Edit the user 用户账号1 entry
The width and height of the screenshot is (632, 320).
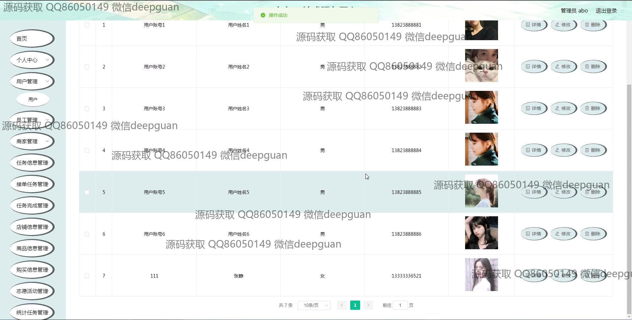click(x=563, y=25)
